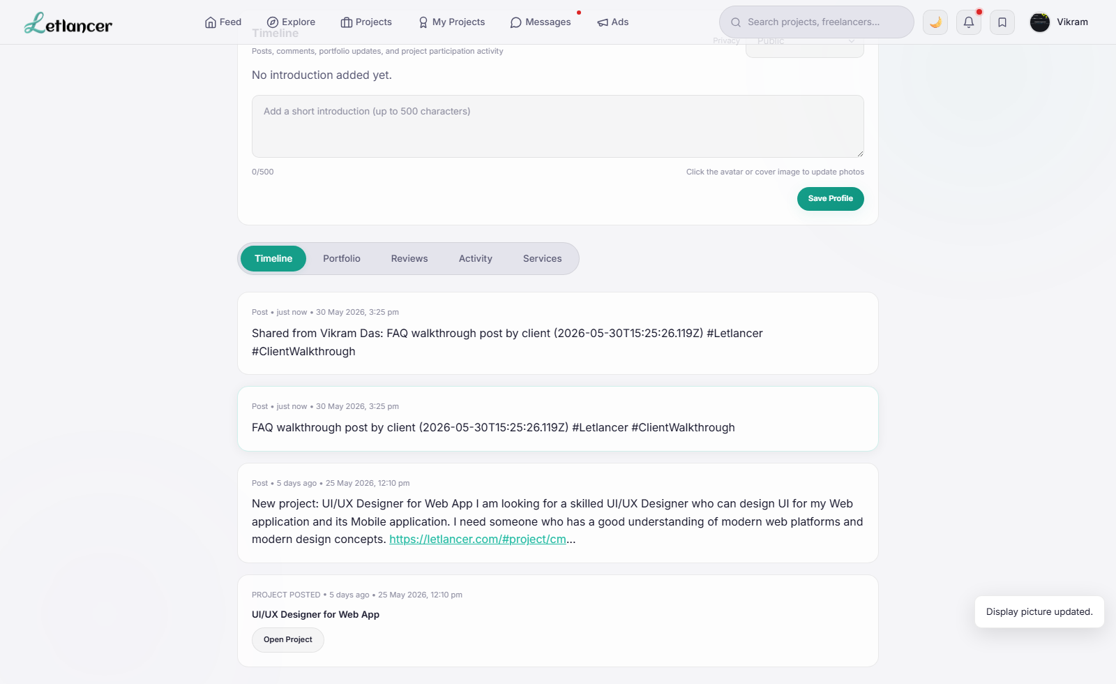1116x684 pixels.
Task: Switch to the Portfolio tab
Action: click(342, 258)
